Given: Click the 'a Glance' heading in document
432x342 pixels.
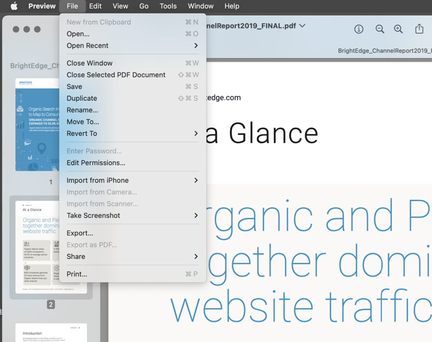Looking at the screenshot, I should click(x=262, y=133).
